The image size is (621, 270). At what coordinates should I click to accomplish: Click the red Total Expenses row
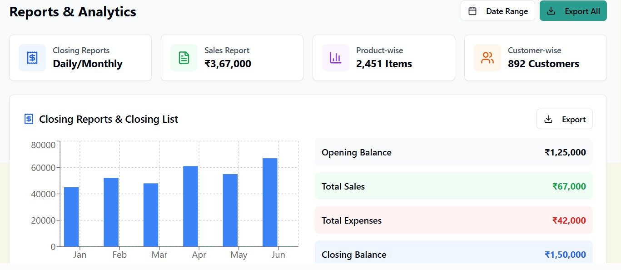coord(453,220)
